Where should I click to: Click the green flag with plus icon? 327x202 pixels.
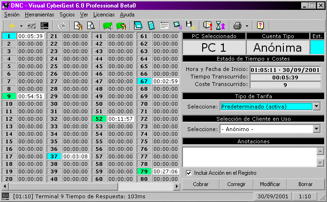coord(108,25)
